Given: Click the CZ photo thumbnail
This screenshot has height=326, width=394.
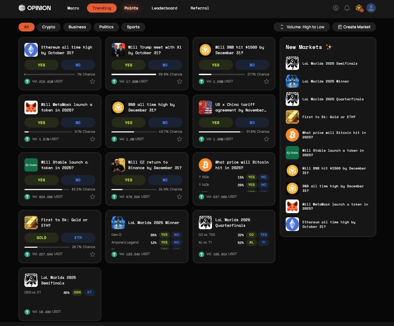Looking at the screenshot, I should (118, 165).
